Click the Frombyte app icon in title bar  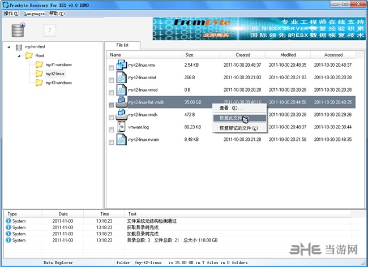(x=5, y=5)
